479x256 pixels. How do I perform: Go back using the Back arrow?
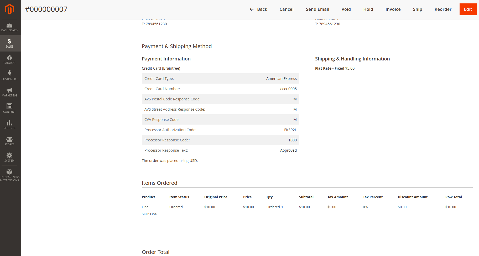tap(258, 9)
